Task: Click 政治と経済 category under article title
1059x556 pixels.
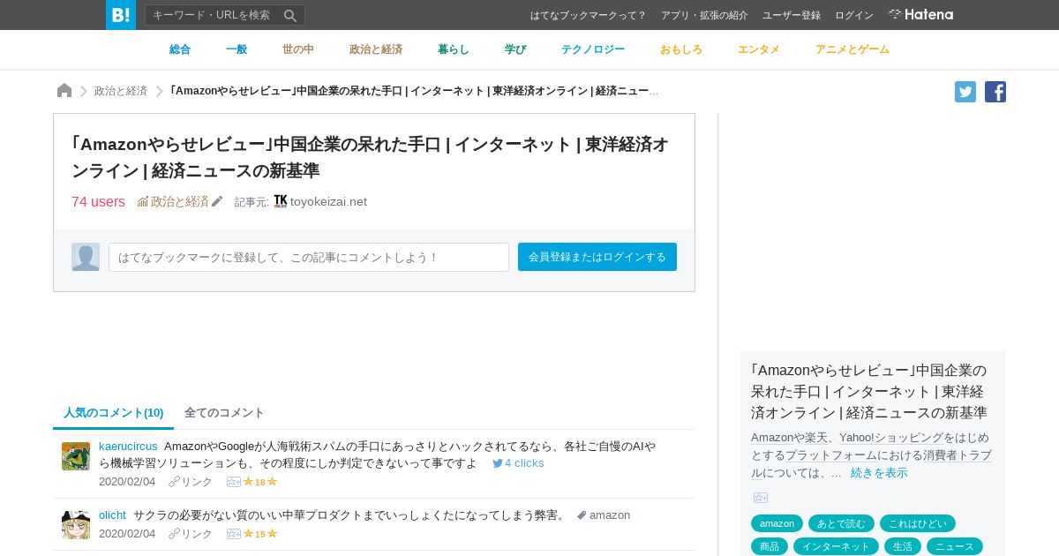Action: tap(180, 201)
